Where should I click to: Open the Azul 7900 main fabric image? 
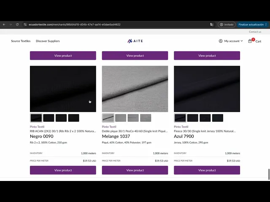pos(207,89)
